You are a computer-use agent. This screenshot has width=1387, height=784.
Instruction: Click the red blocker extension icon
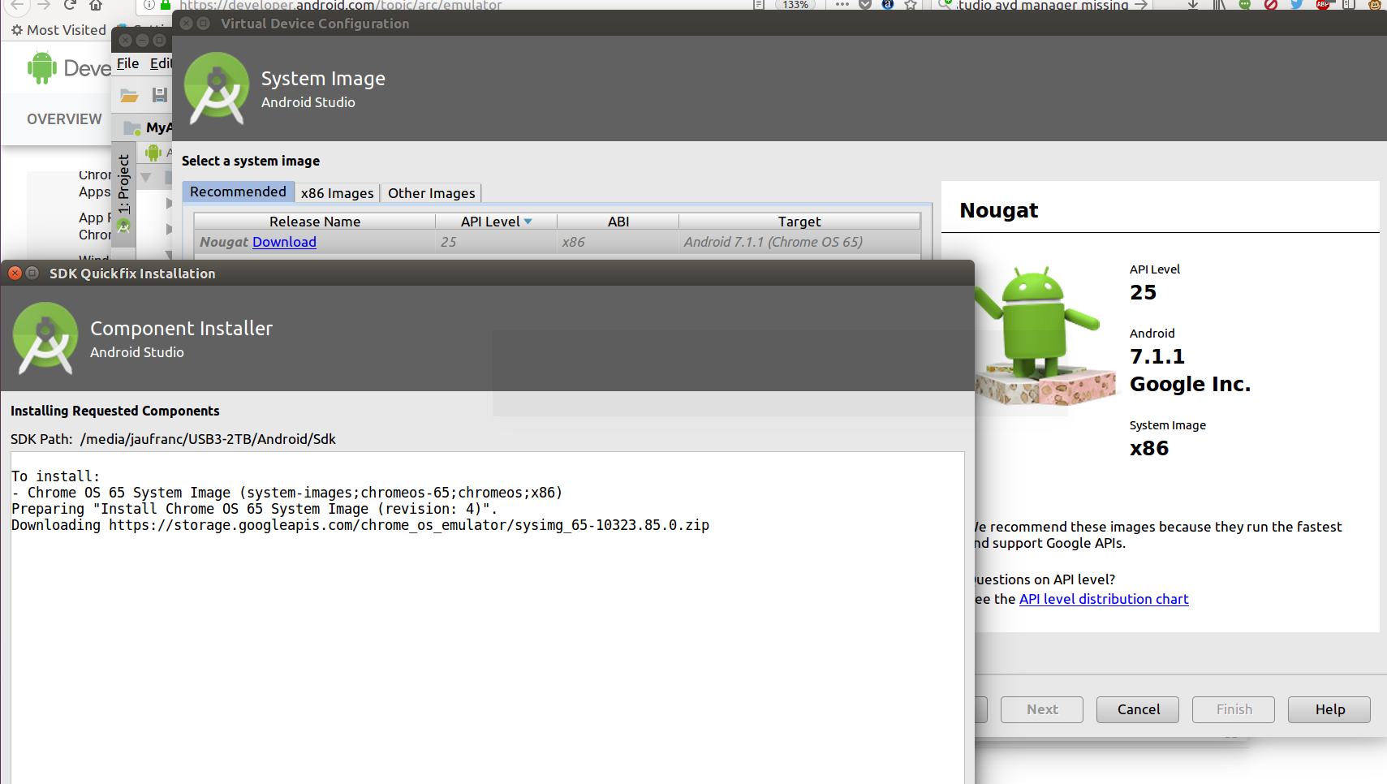tap(1271, 5)
